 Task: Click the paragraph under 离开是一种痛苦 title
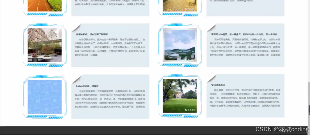coord(245,47)
